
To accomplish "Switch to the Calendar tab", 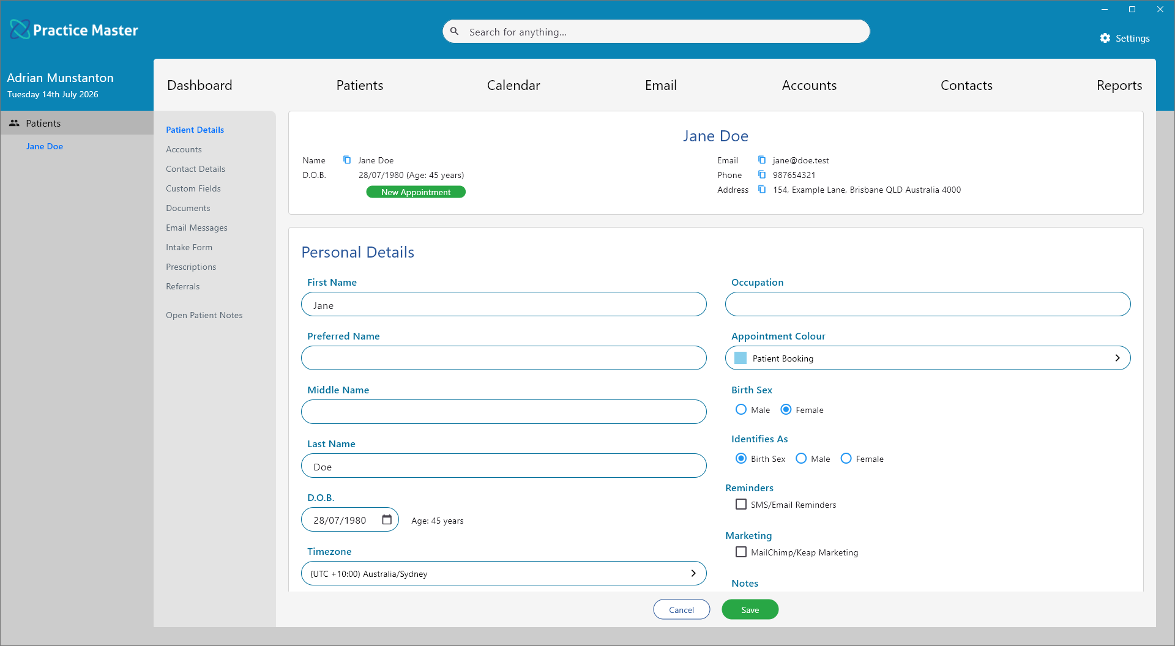I will pyautogui.click(x=513, y=85).
